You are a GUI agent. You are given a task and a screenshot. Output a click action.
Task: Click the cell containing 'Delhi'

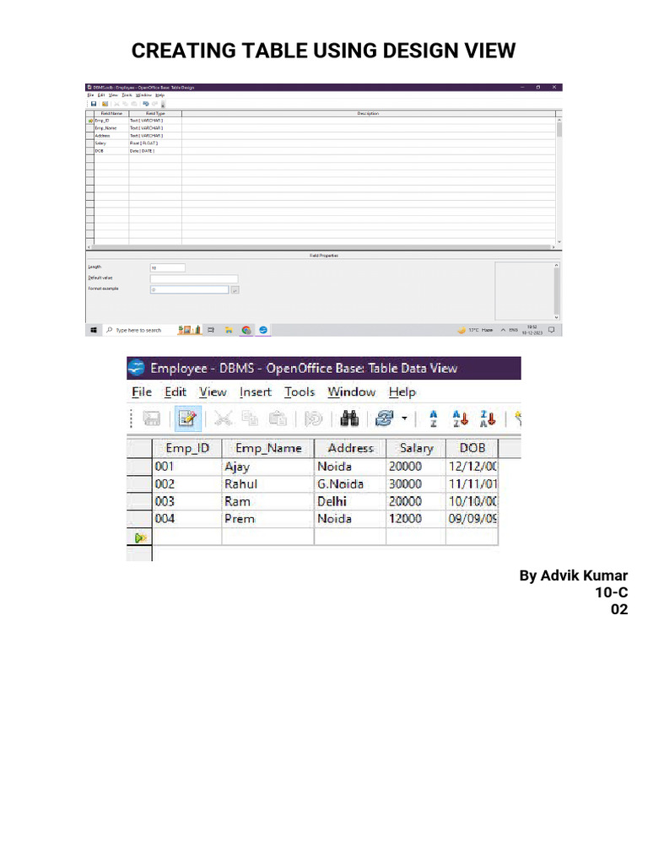(350, 501)
